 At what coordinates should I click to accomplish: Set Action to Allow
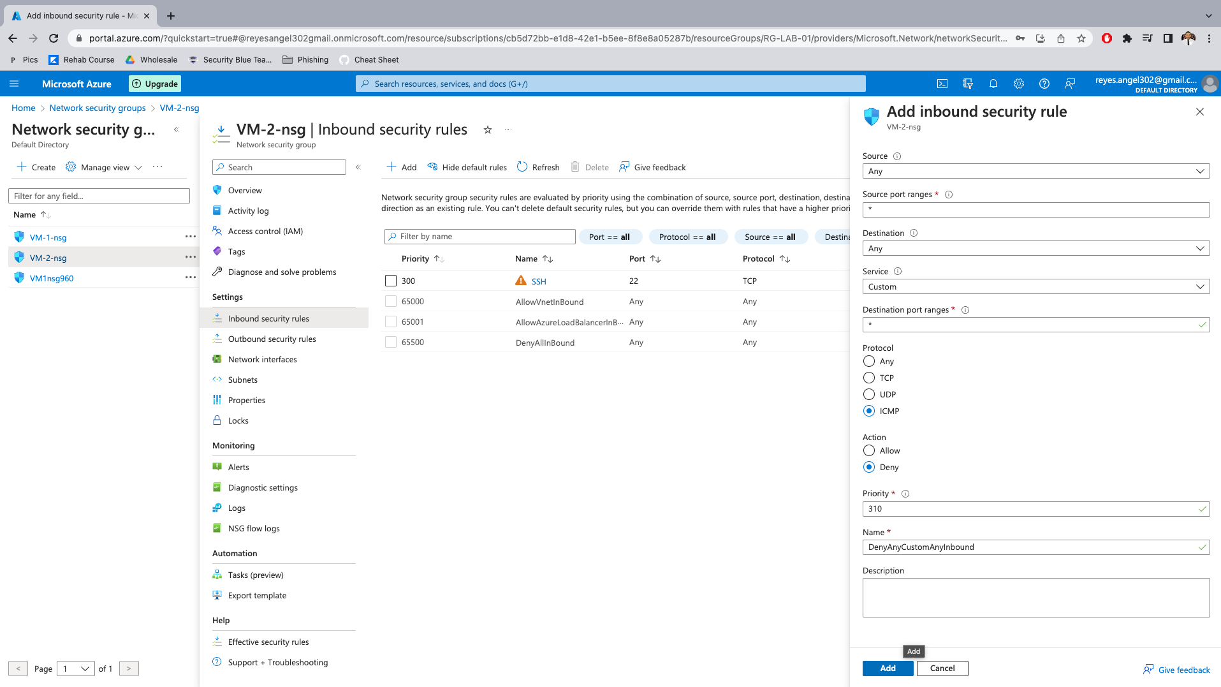868,450
